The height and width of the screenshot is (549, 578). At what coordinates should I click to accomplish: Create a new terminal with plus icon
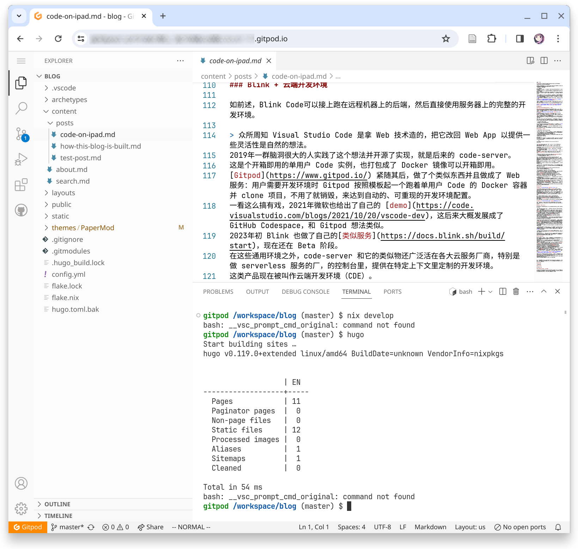click(481, 292)
